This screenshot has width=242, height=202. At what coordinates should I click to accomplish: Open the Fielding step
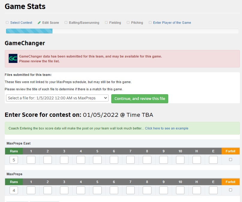click(115, 23)
